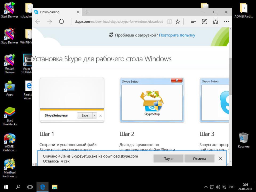Expand the Save dropdown arrow in illustration
The height and width of the screenshot is (192, 256).
95,115
